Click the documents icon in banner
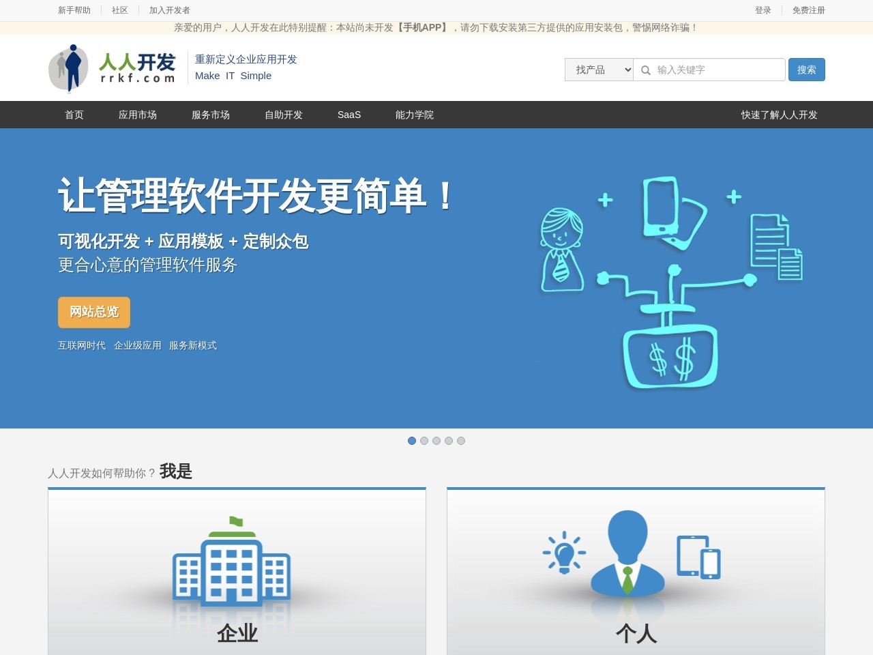The height and width of the screenshot is (655, 873). pos(776,247)
